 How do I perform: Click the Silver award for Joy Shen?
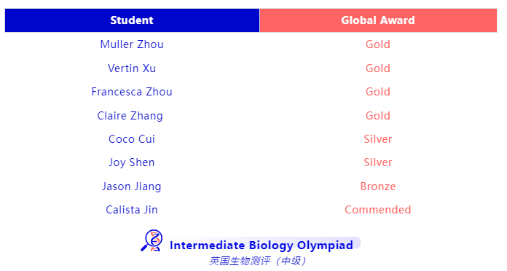[378, 162]
